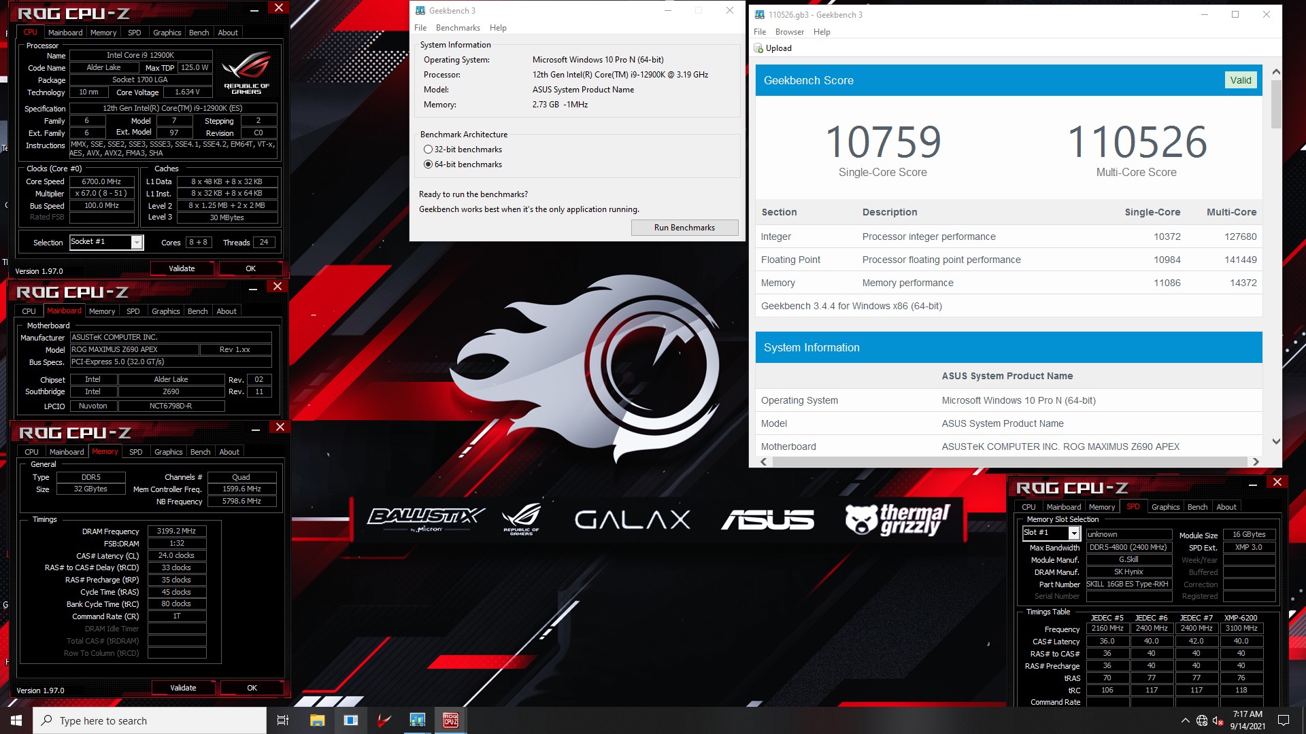
Task: Click the Intel Core i9 12900K name field
Action: (140, 55)
